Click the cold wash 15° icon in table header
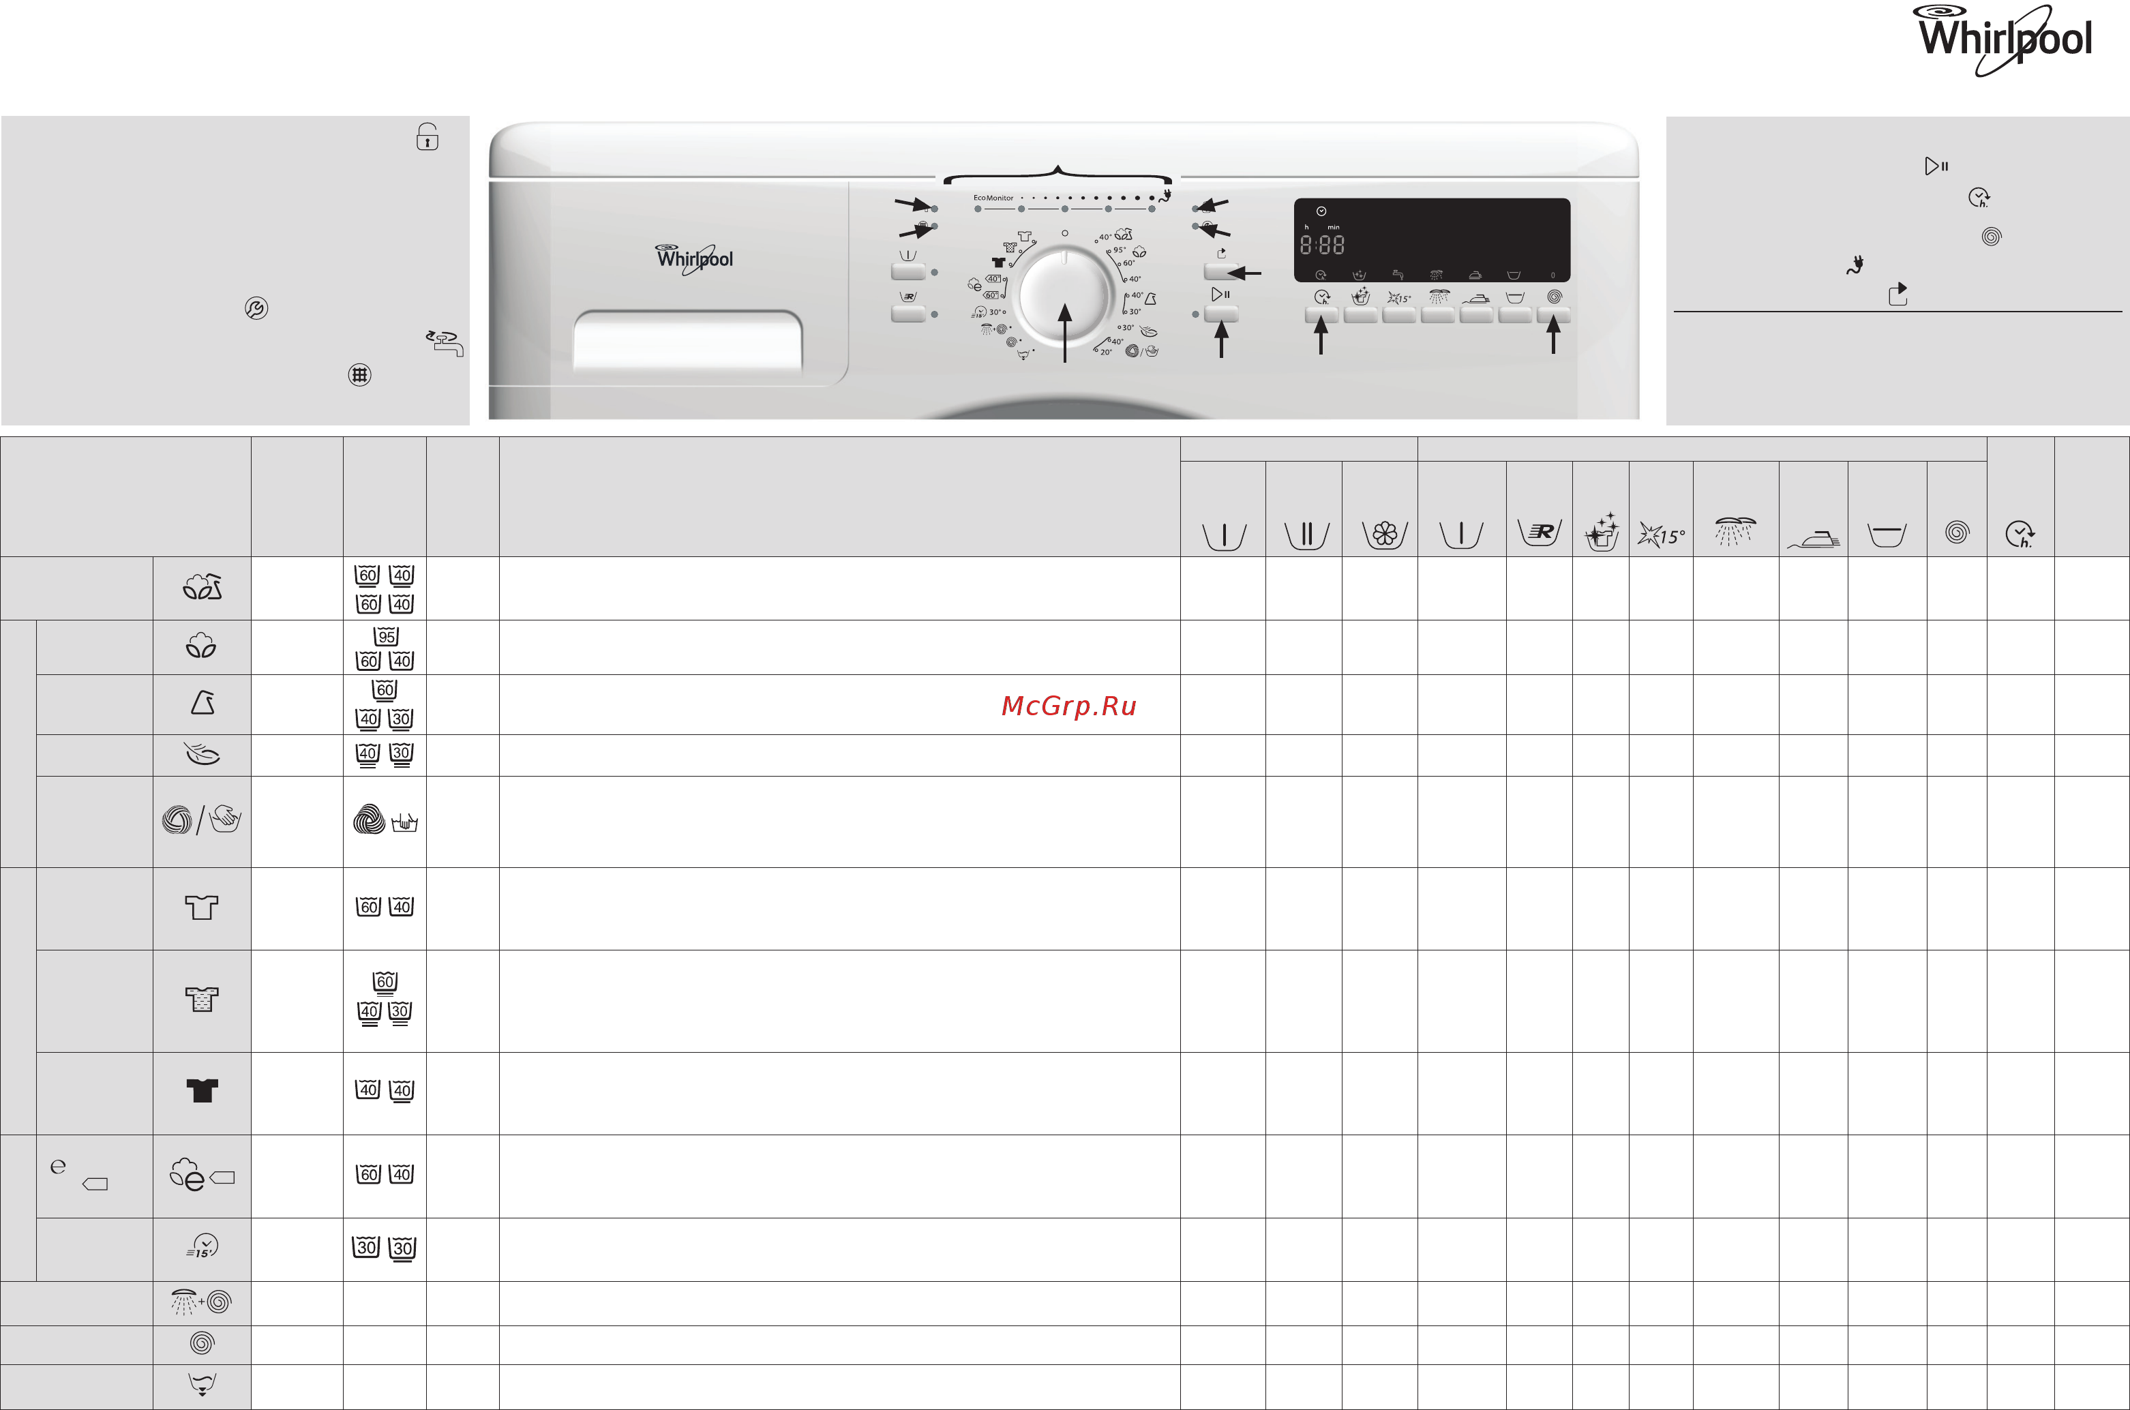 click(1661, 535)
